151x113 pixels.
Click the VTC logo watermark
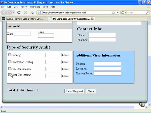click(x=142, y=104)
